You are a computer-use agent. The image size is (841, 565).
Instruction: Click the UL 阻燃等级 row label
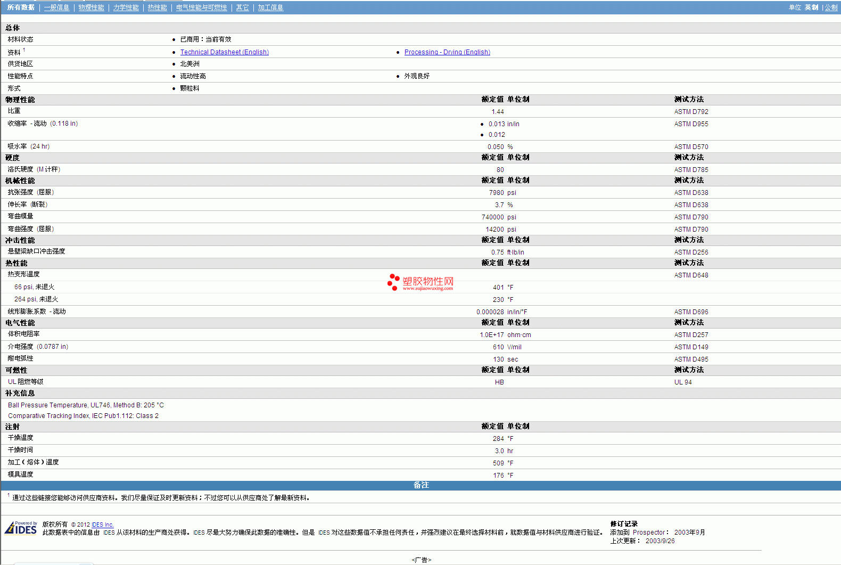tap(26, 382)
